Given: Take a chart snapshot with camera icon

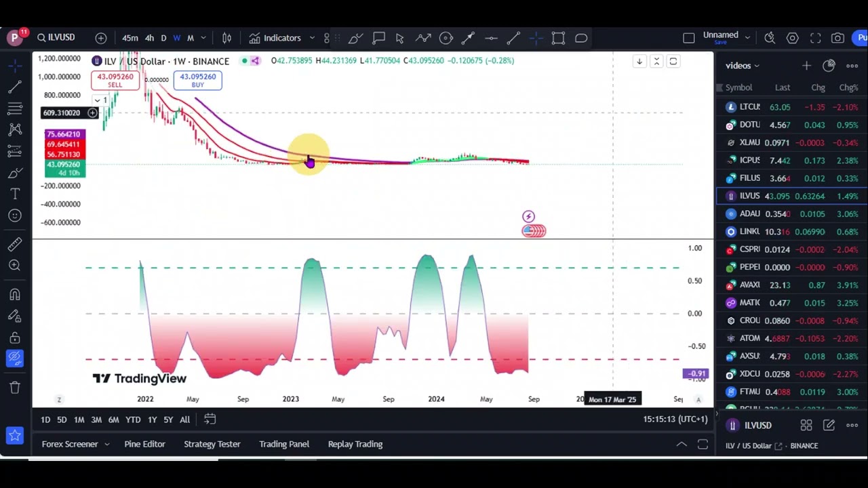Looking at the screenshot, I should coord(838,38).
